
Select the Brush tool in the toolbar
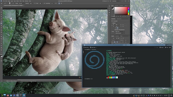(x=2, y=23)
